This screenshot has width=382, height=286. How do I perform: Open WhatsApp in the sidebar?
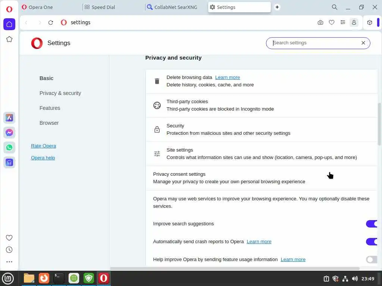click(9, 147)
